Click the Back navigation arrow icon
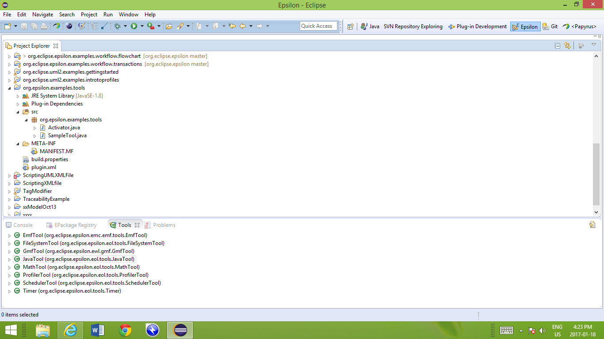 tap(243, 26)
